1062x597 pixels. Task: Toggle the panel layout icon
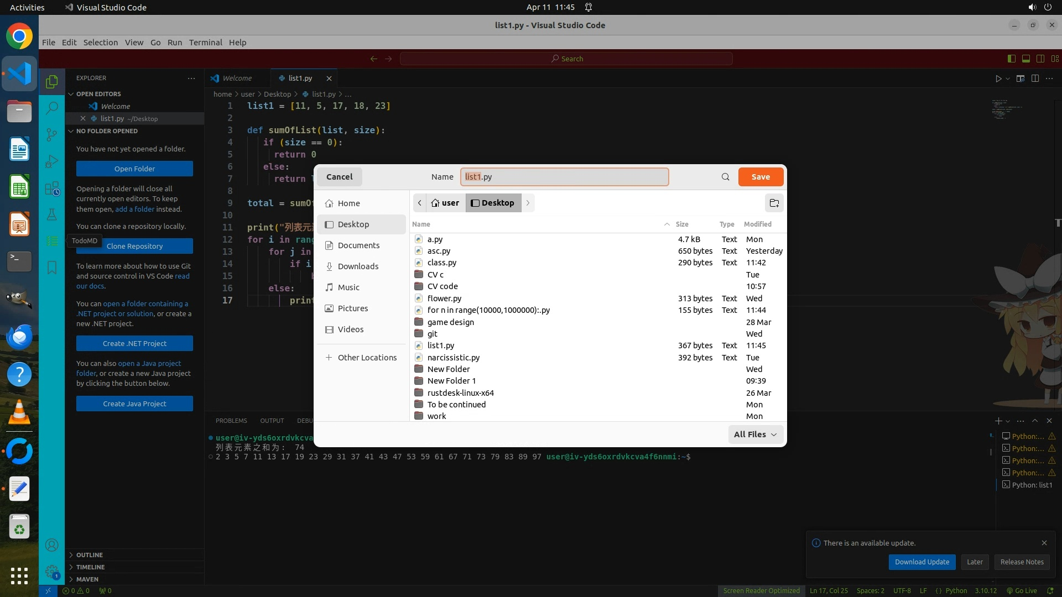pos(1025,59)
